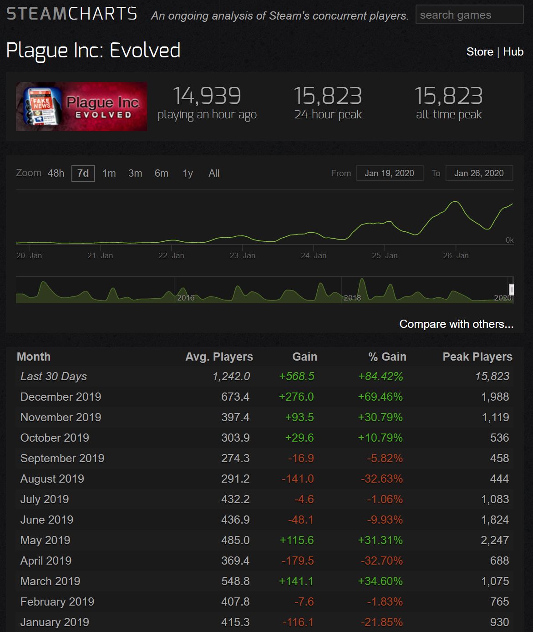Click the STEAMCHARTS site logo
Viewport: 533px width, 632px height.
coord(72,14)
